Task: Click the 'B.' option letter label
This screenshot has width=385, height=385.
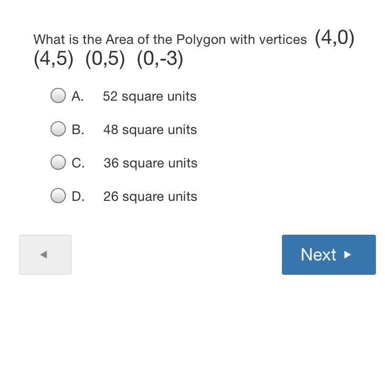Action: click(78, 130)
